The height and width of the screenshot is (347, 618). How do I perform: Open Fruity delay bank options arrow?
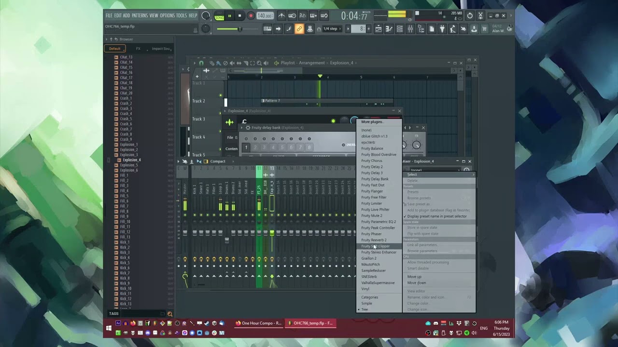242,128
